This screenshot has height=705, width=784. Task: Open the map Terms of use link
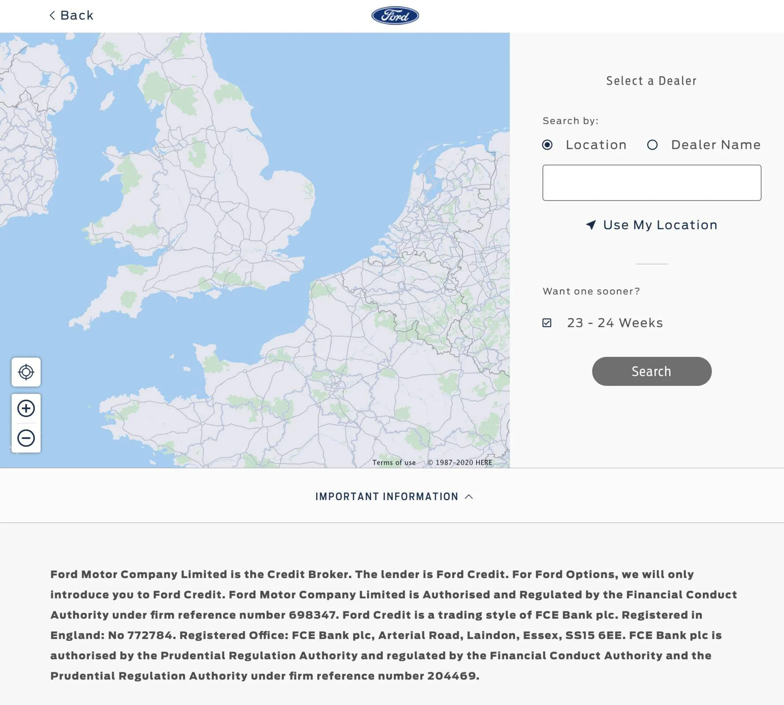pos(394,462)
